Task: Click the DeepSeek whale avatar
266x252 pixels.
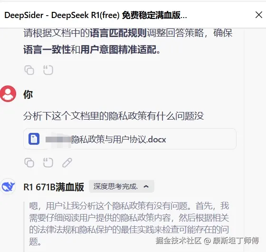Action: point(8,186)
